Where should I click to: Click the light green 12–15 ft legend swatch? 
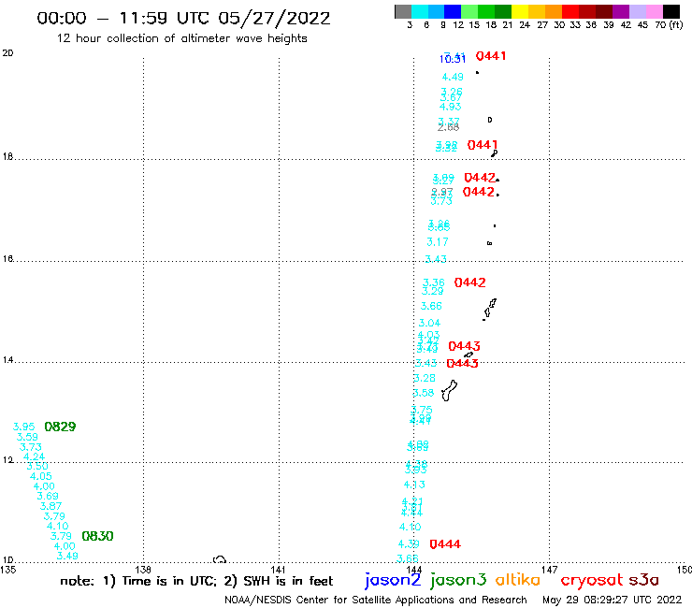(x=469, y=11)
